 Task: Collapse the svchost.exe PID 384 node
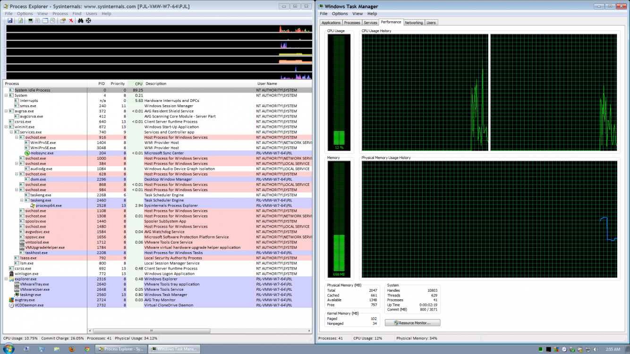[x=17, y=163]
